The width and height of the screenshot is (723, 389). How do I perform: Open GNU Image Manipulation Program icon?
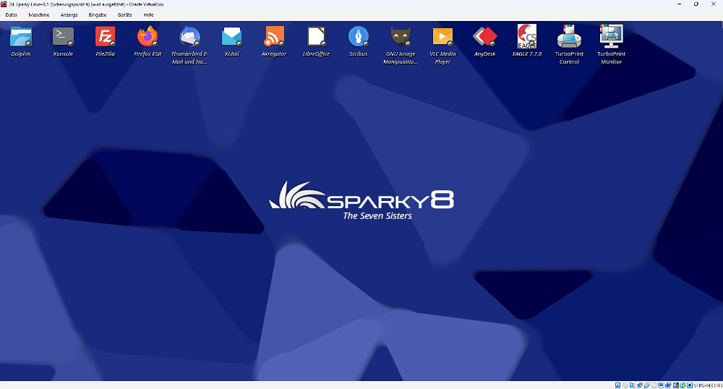(x=401, y=36)
